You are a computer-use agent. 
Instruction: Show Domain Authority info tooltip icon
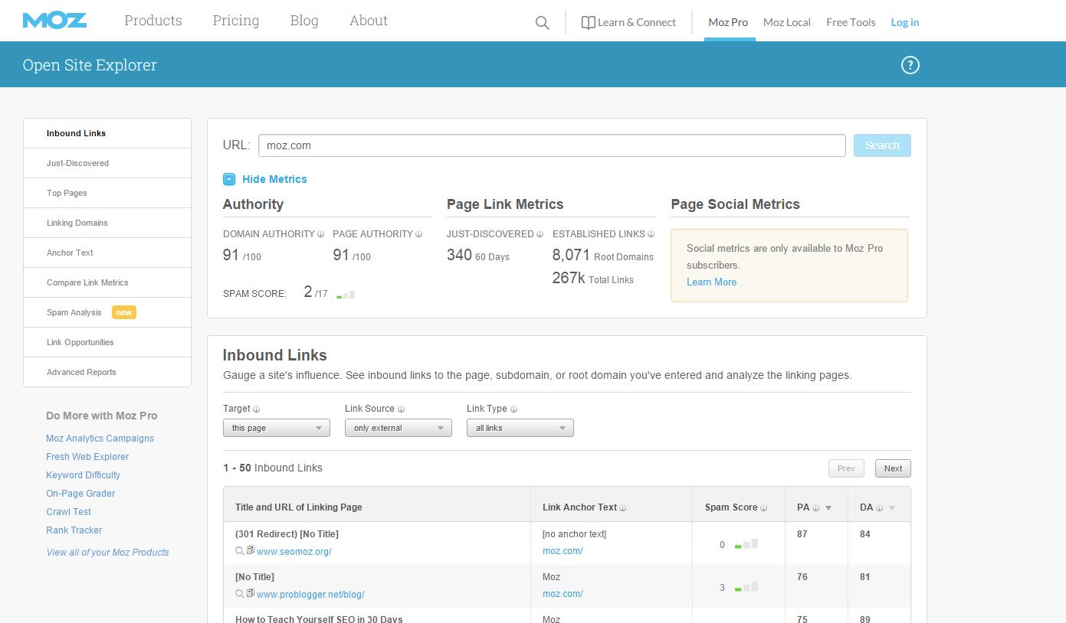321,234
